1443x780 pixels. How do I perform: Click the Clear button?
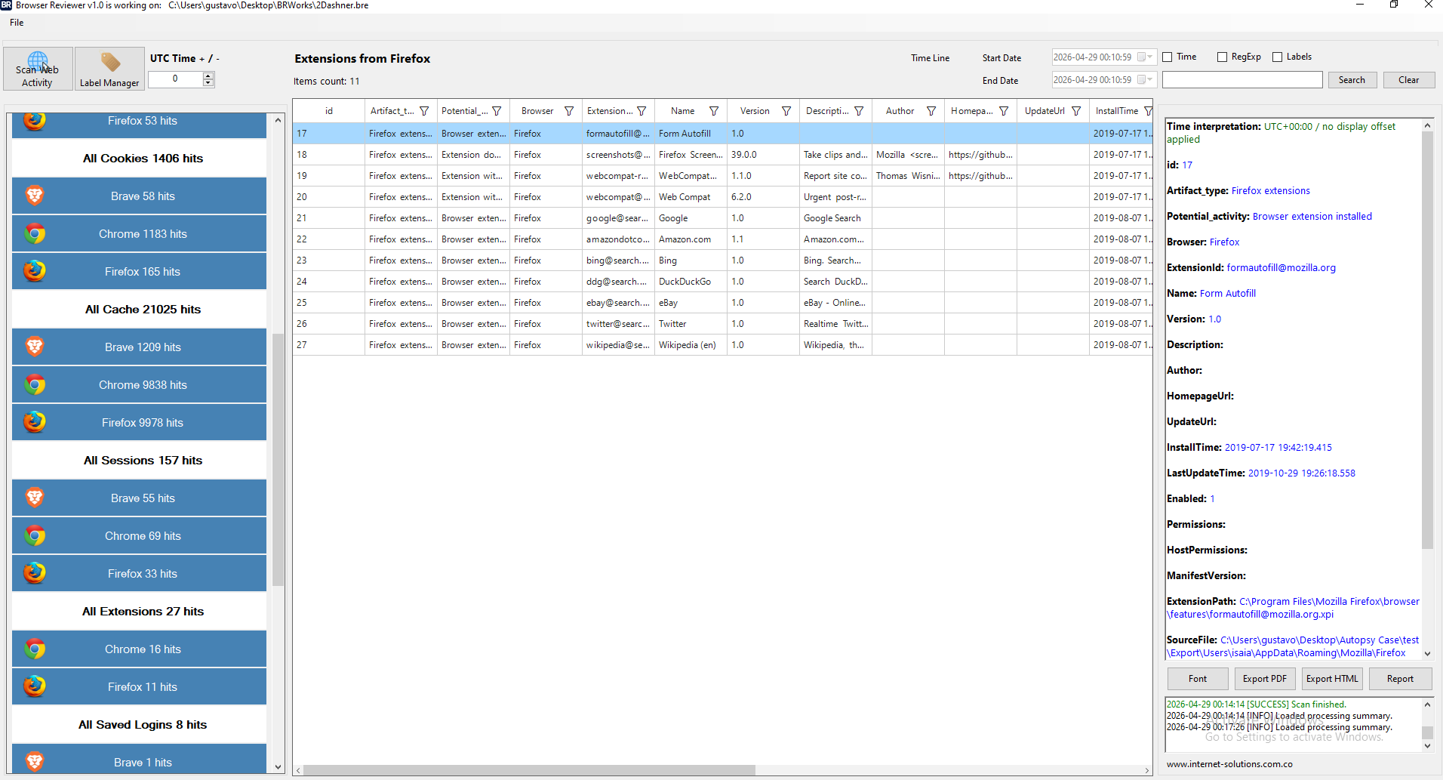(1408, 80)
